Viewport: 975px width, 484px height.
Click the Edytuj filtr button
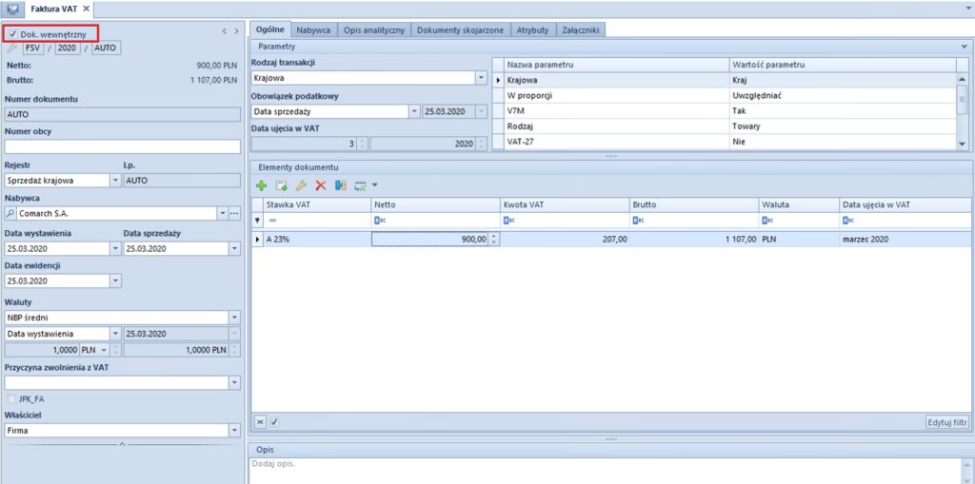(x=946, y=421)
